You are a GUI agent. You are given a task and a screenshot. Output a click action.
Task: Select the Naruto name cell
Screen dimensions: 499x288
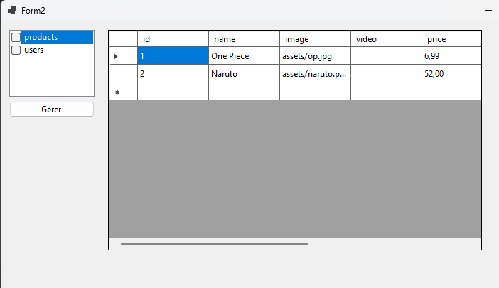tap(244, 74)
